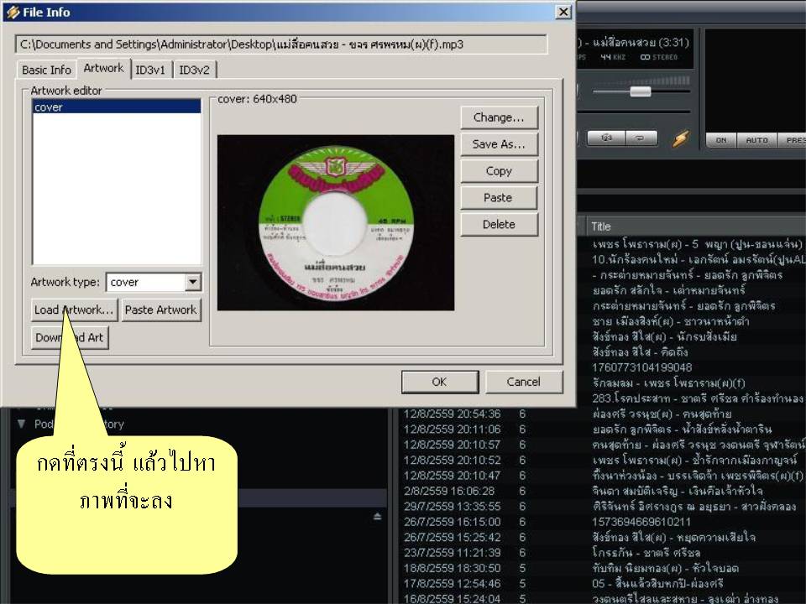Click the record cover artwork preview
The image size is (806, 604).
pyautogui.click(x=336, y=222)
